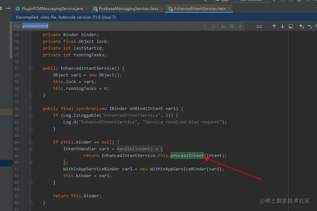The image size is (317, 211).
Task: Toggle Regex search option
Action: click(240, 26)
